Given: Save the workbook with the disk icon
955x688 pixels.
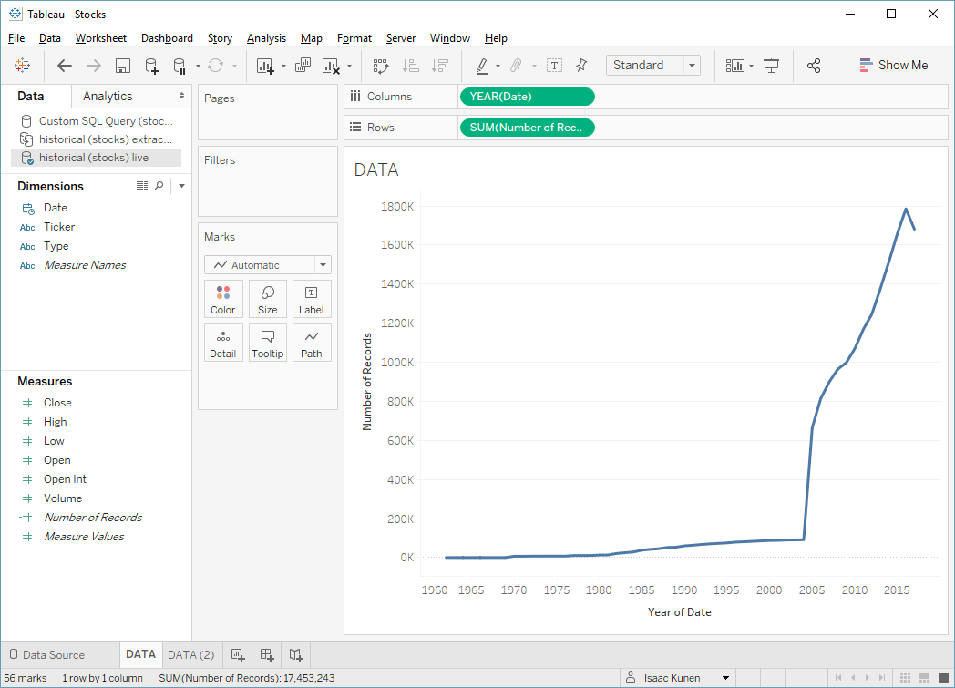Looking at the screenshot, I should [123, 66].
